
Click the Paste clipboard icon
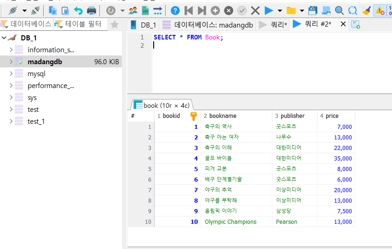coord(65,11)
